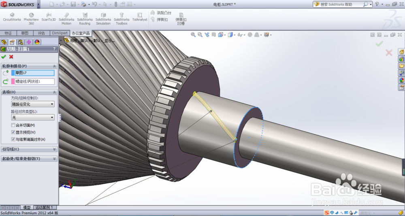Viewport: 405px width, 216px height.
Task: Switch to the DimXpert tab
Action: pyautogui.click(x=60, y=33)
